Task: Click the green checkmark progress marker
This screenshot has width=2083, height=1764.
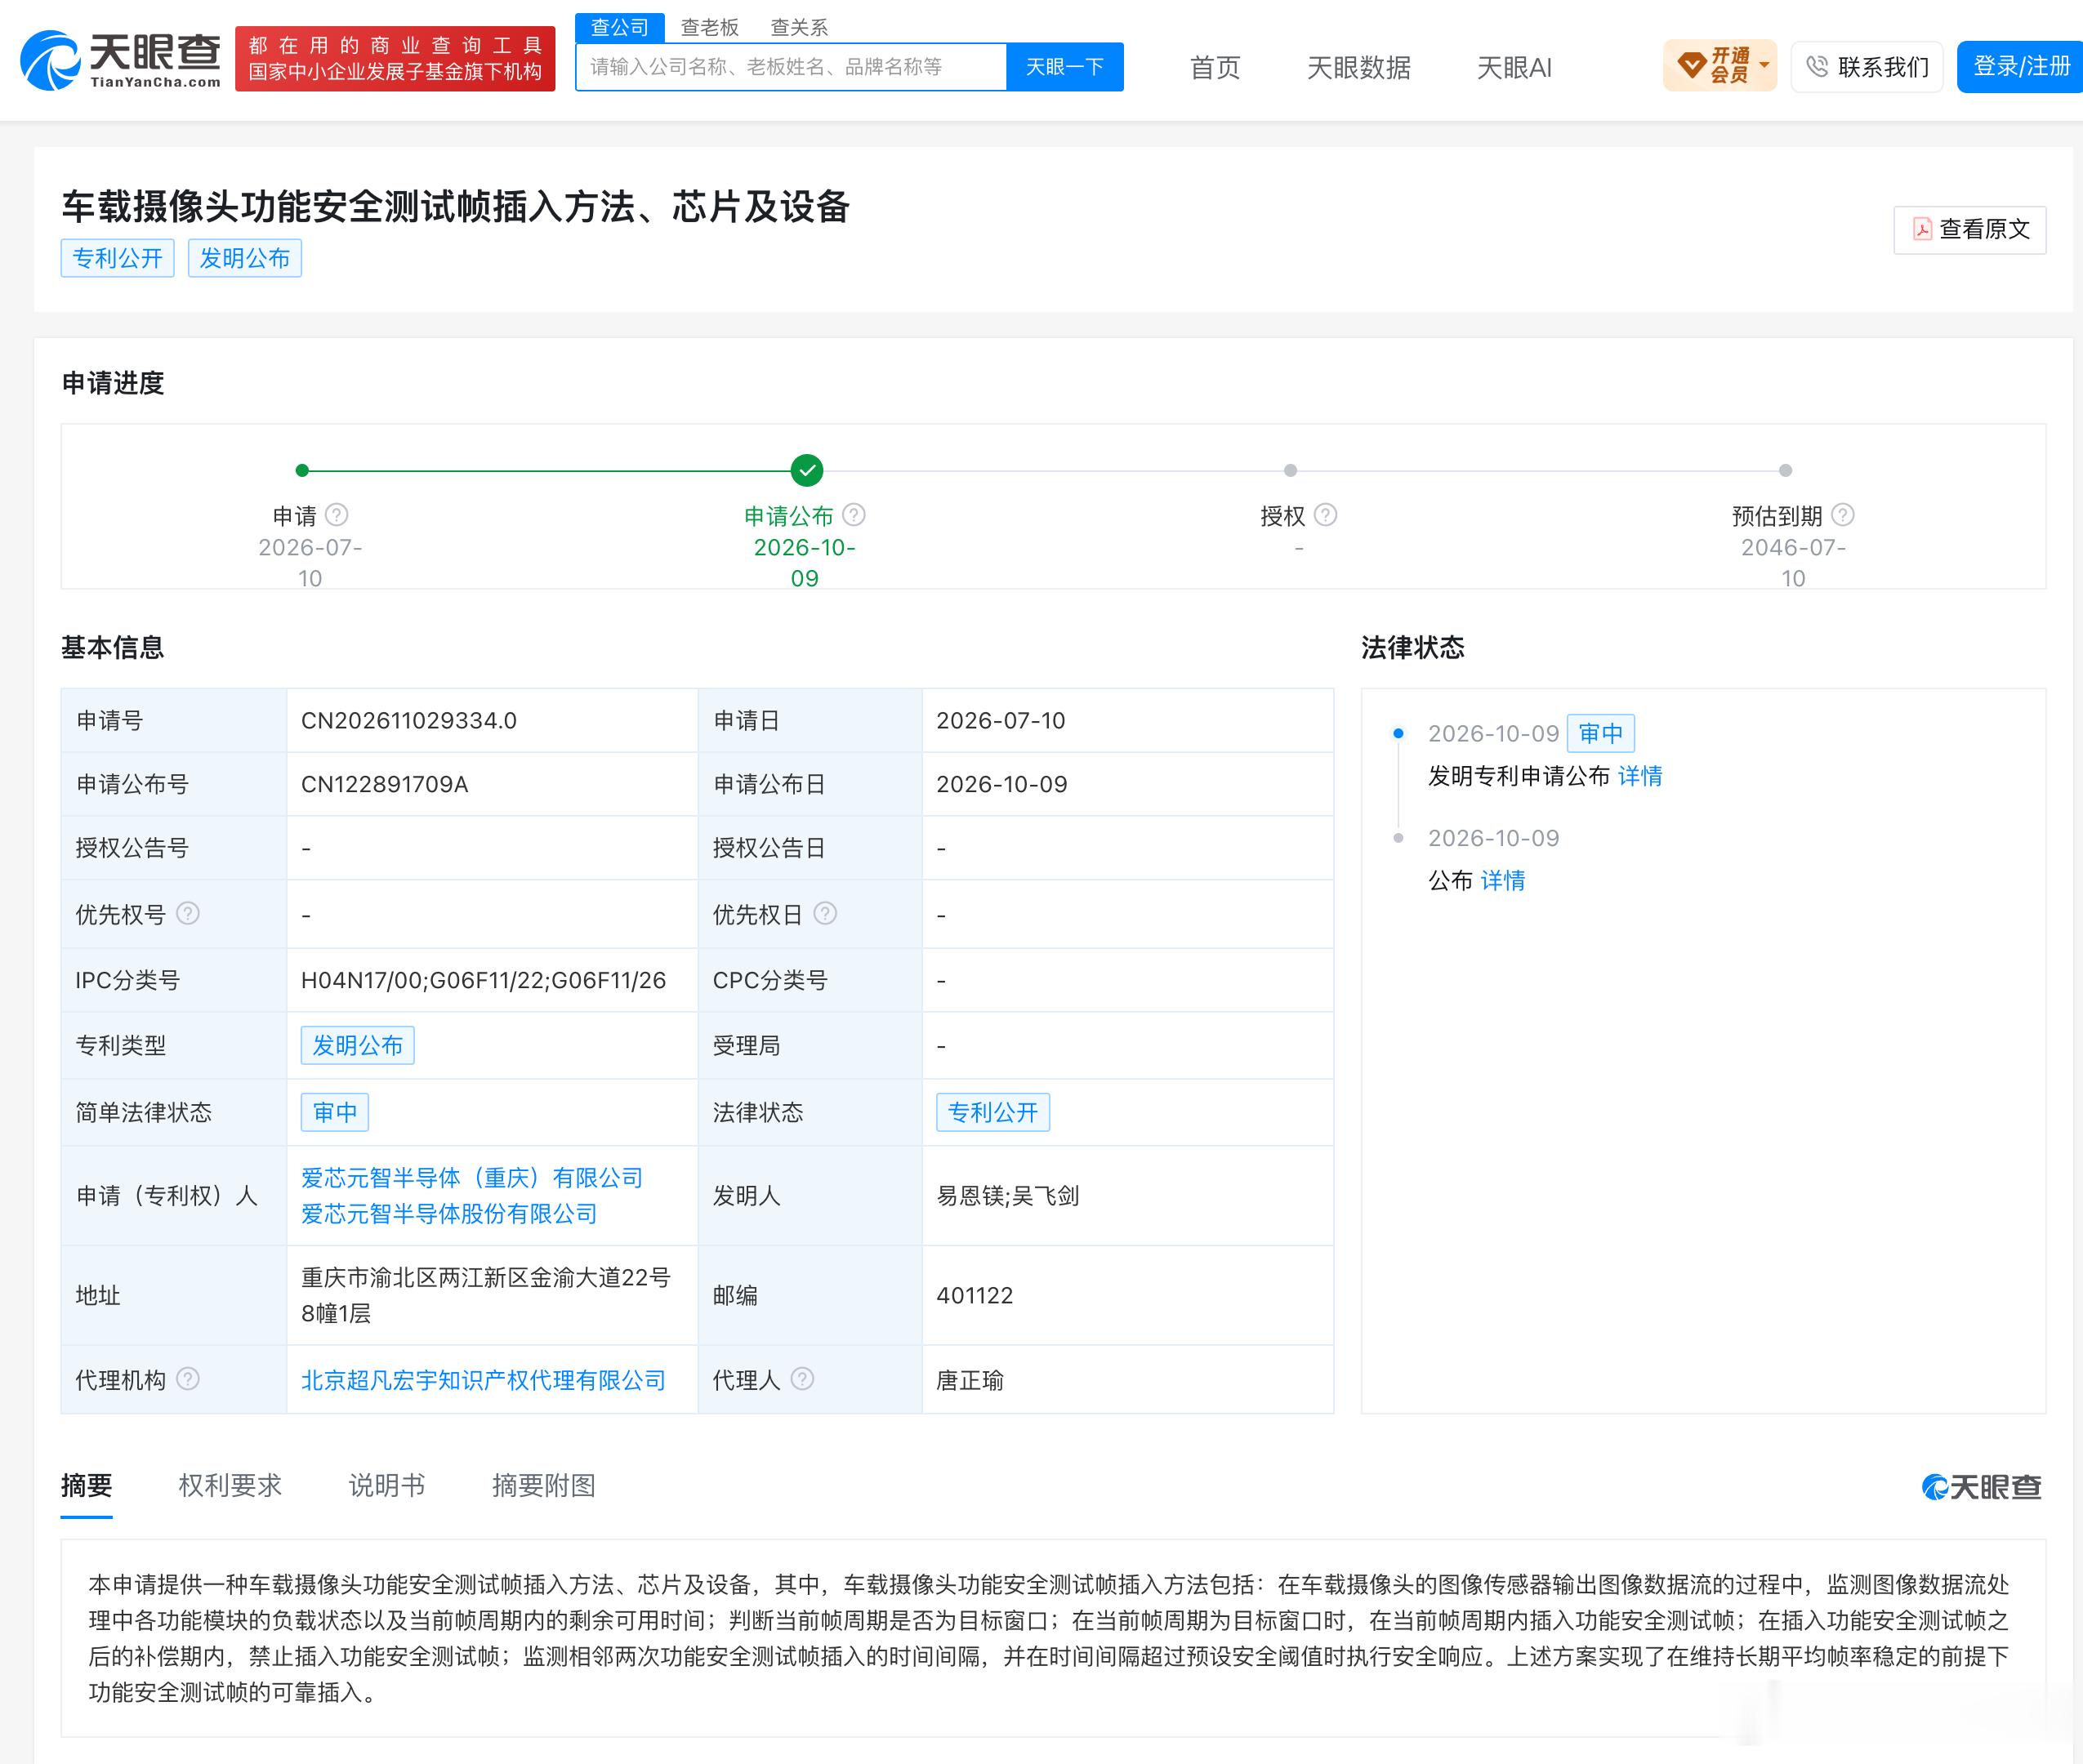Action: (807, 470)
